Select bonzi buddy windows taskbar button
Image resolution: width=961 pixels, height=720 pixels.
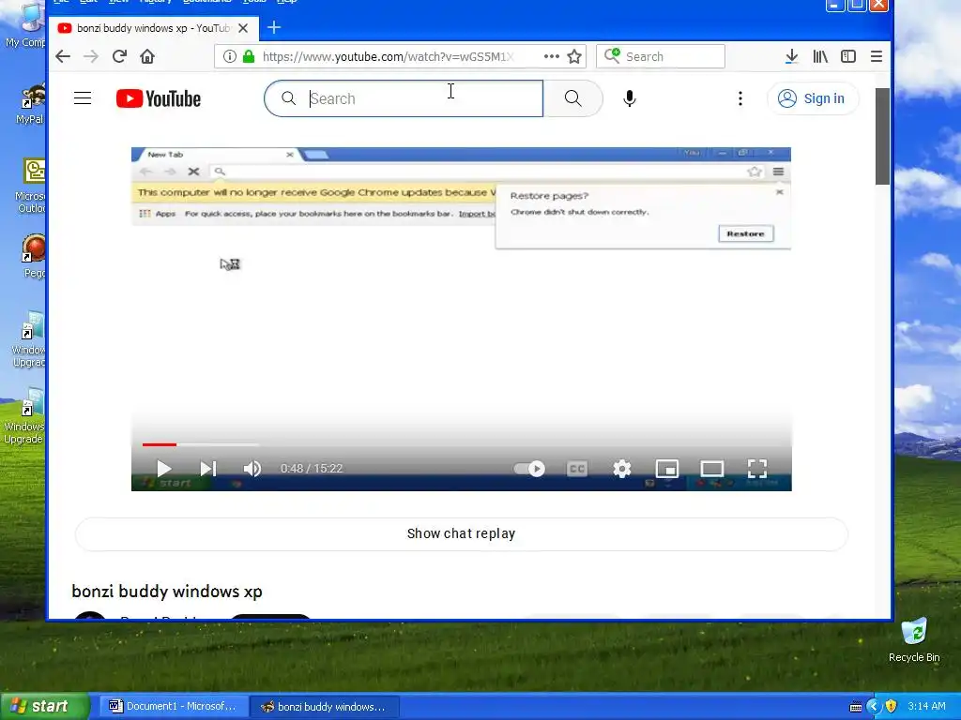point(325,707)
